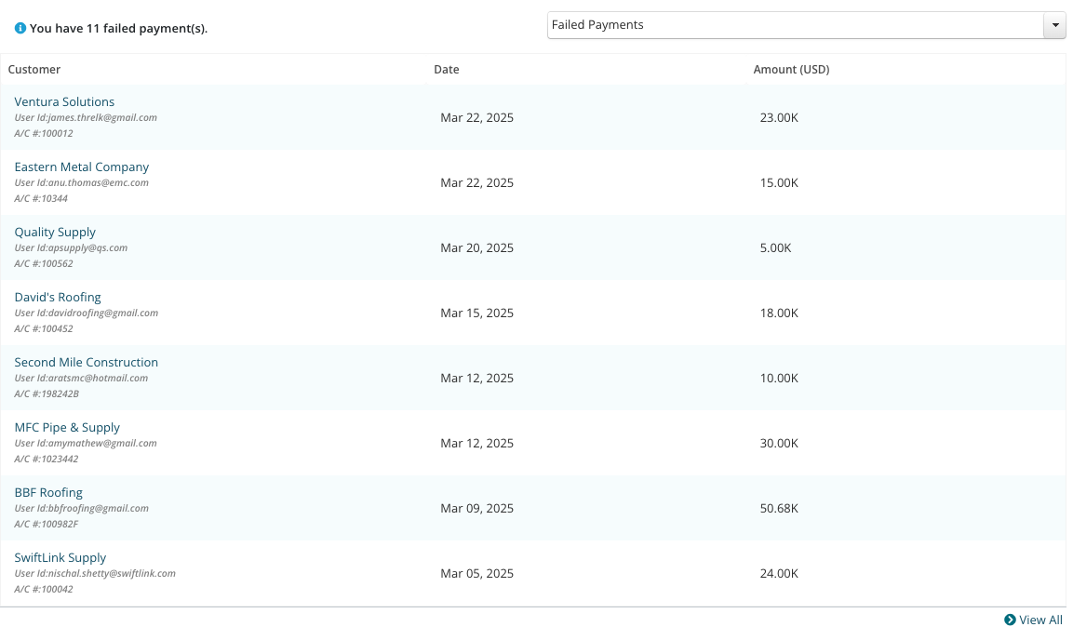This screenshot has height=640, width=1073.
Task: Click the info icon beside failed payments message
Action: pos(20,28)
